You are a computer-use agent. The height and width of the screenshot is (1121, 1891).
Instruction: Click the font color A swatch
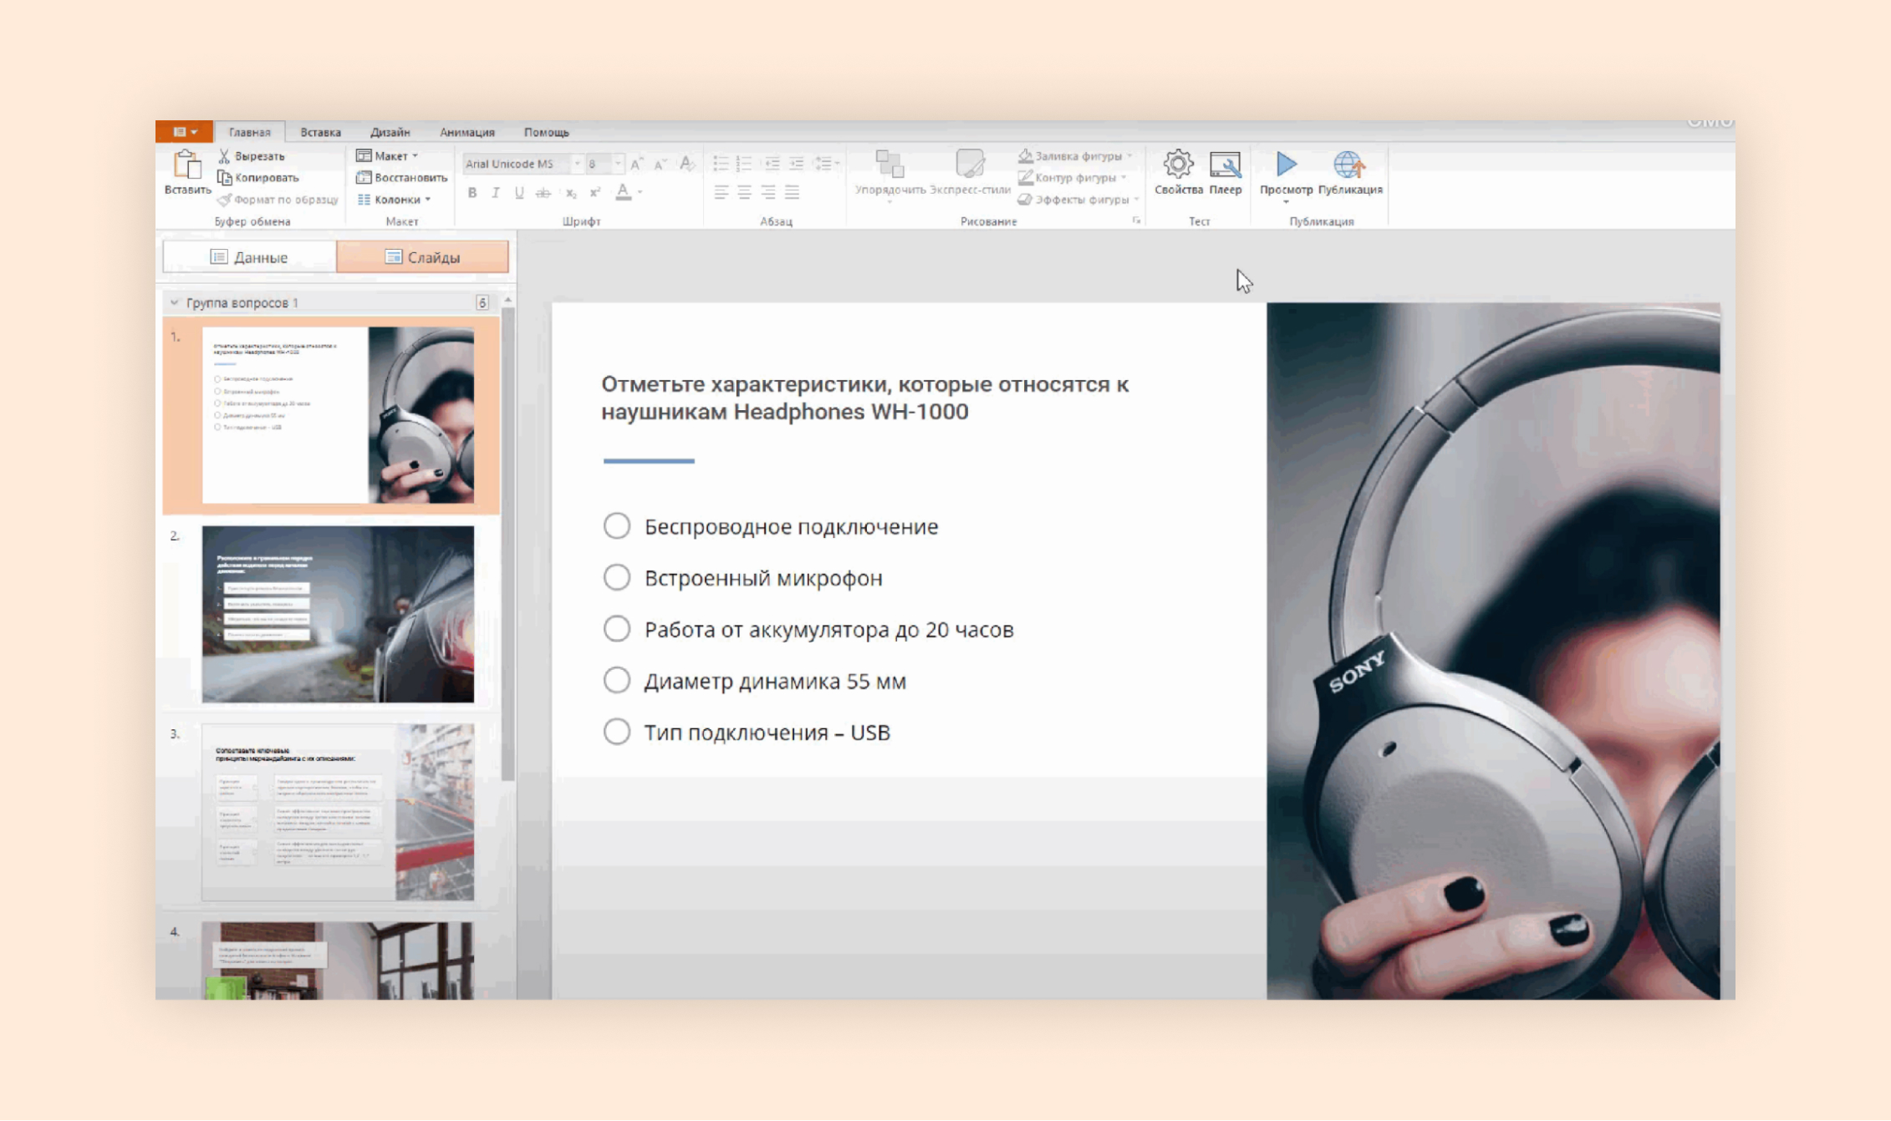624,193
